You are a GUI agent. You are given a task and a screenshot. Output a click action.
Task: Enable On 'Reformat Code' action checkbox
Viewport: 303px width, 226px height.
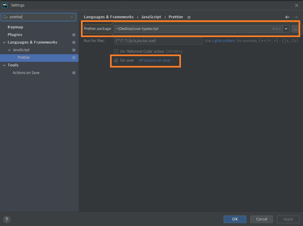116,52
